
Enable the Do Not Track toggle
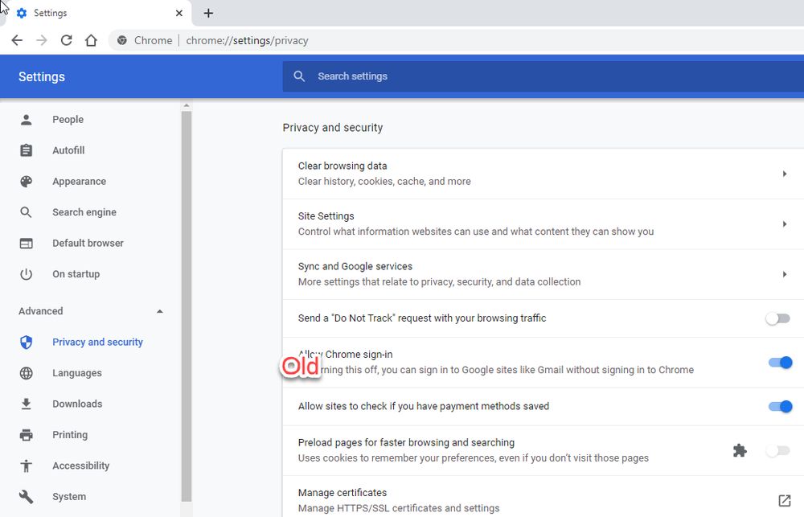pos(777,318)
